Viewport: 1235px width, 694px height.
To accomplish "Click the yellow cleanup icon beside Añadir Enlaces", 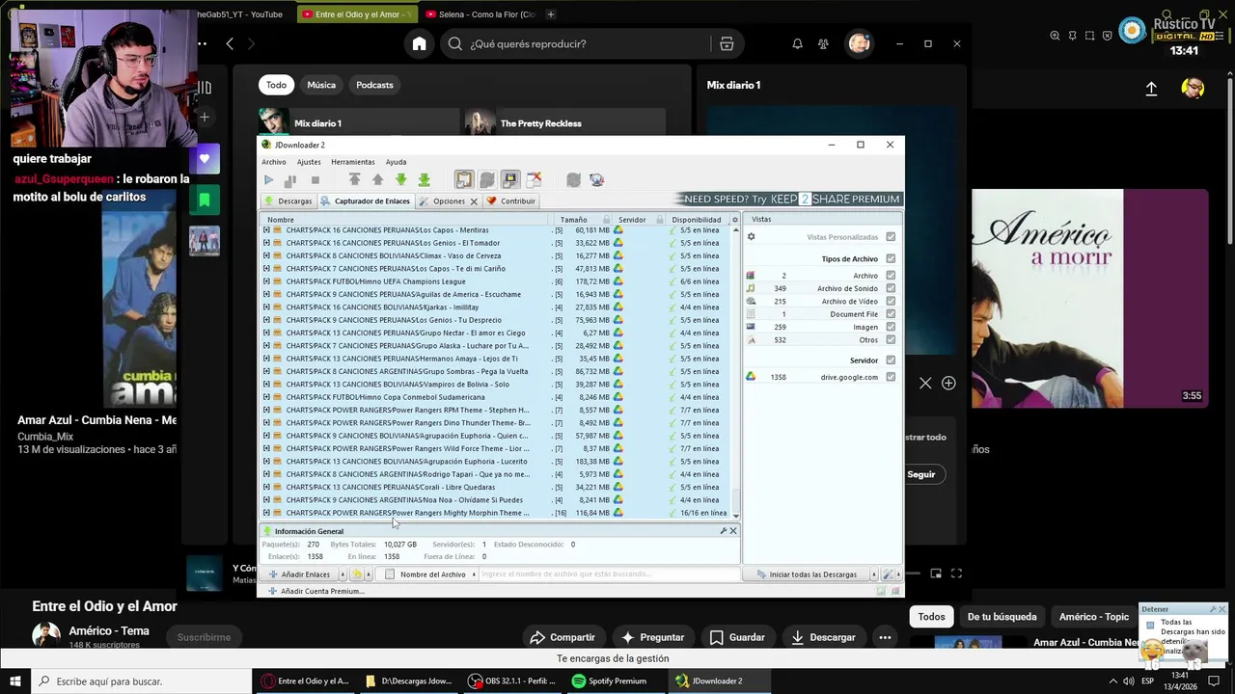I will tap(357, 574).
